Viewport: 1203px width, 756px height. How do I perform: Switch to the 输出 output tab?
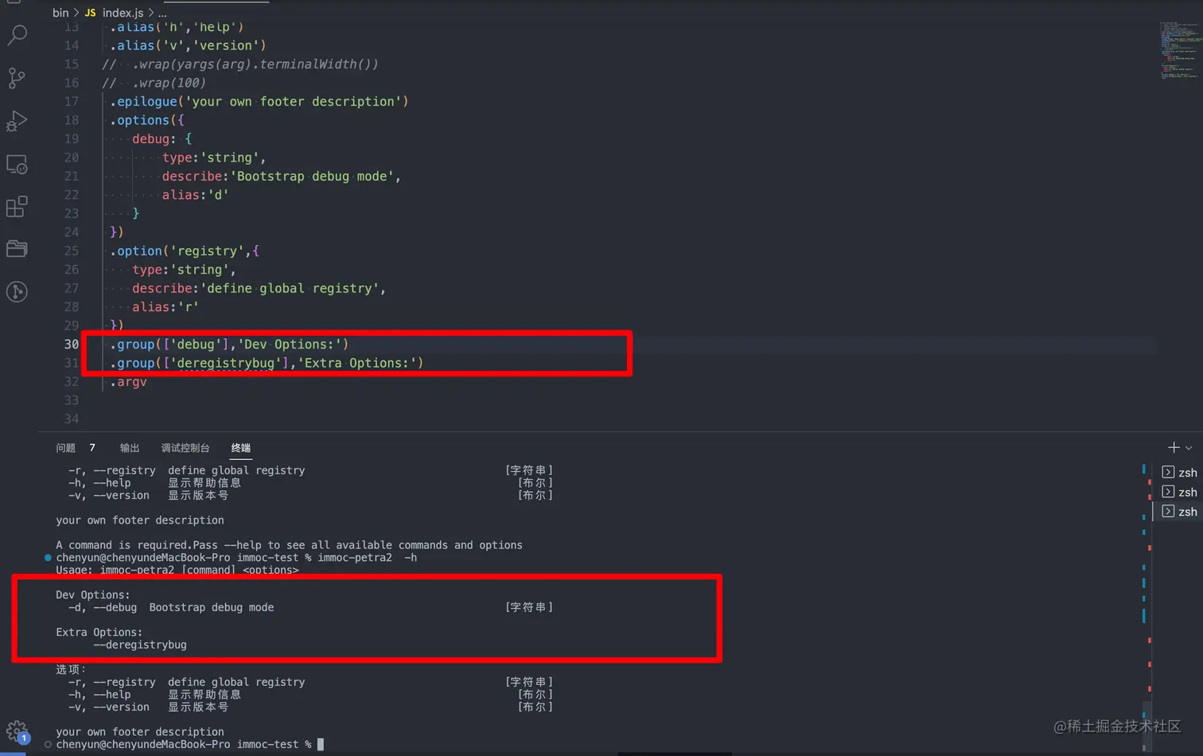[130, 448]
